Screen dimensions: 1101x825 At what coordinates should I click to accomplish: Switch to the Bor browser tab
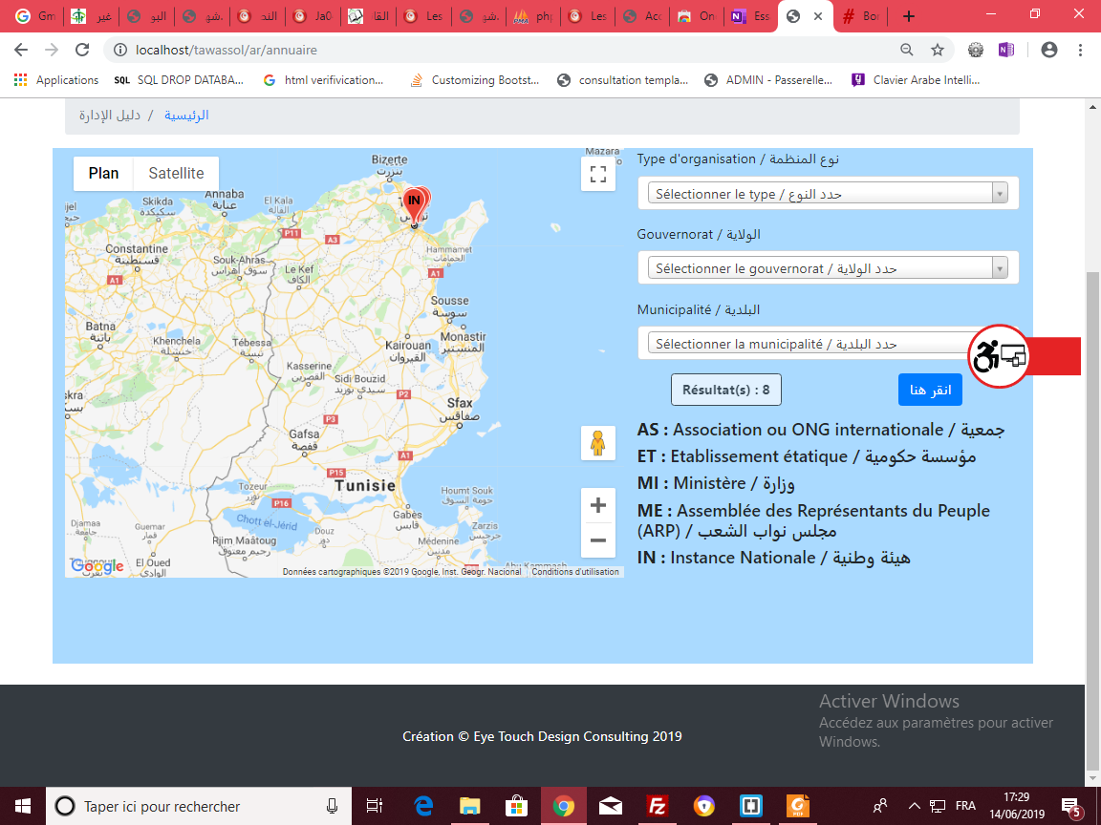(861, 16)
